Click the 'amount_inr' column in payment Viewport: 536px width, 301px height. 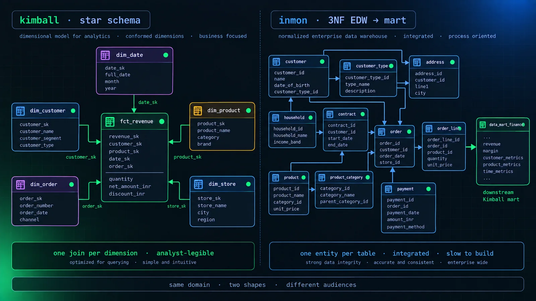pos(400,220)
